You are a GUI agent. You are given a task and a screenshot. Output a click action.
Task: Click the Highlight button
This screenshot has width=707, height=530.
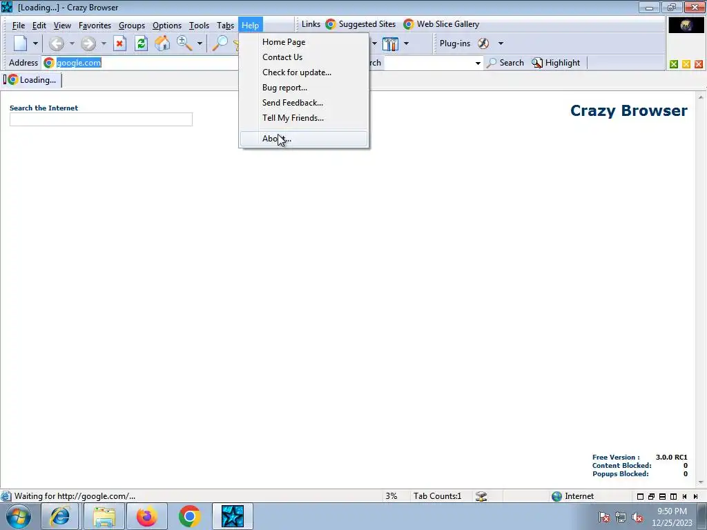pyautogui.click(x=556, y=63)
